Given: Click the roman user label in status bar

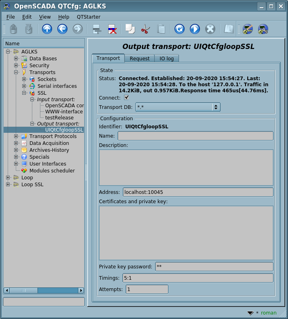Looking at the screenshot, I should (x=269, y=313).
